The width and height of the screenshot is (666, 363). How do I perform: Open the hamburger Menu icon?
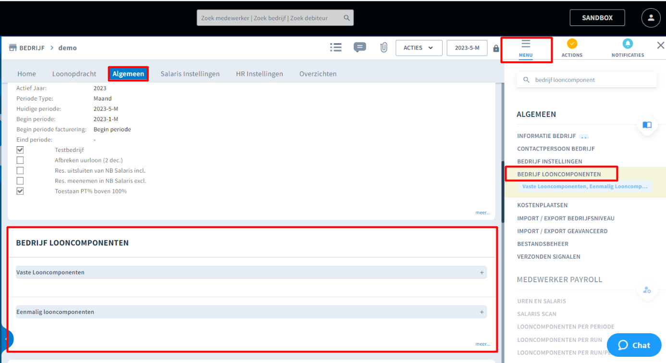[526, 44]
